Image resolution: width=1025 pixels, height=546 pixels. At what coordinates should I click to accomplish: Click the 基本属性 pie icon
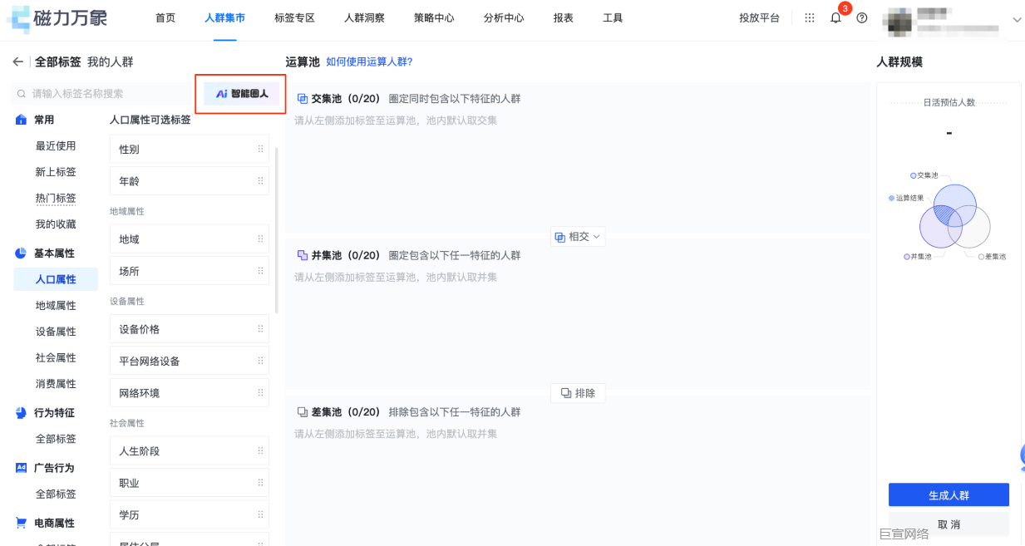[22, 253]
